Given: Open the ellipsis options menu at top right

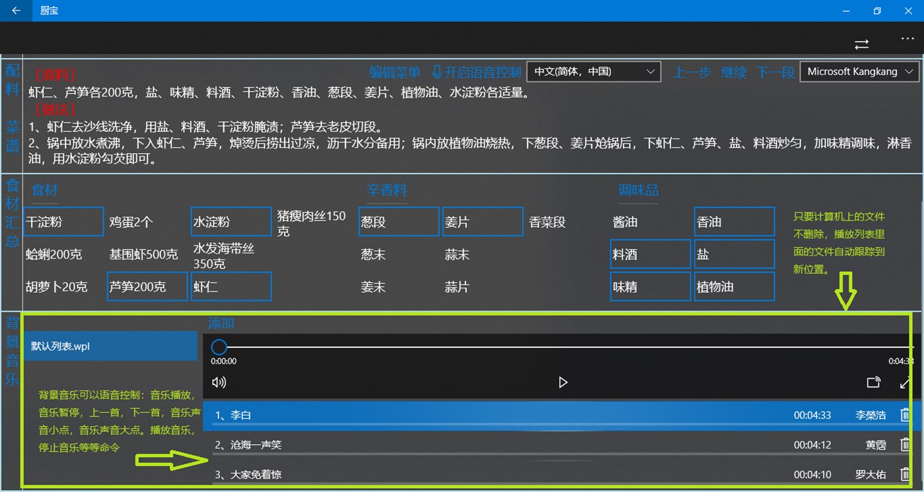Looking at the screenshot, I should tap(907, 39).
